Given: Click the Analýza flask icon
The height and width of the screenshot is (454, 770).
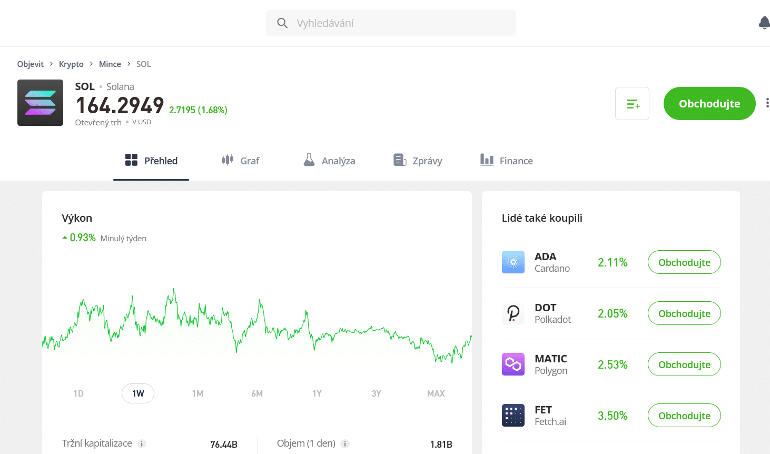Looking at the screenshot, I should click(x=309, y=160).
